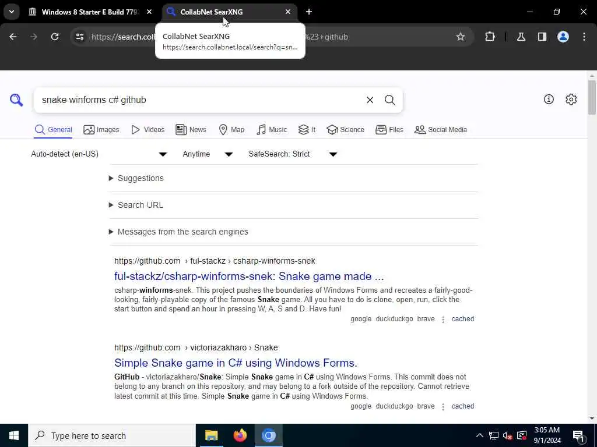Screen dimensions: 597x447
Task: Open the Windows Start menu
Action: (14, 435)
